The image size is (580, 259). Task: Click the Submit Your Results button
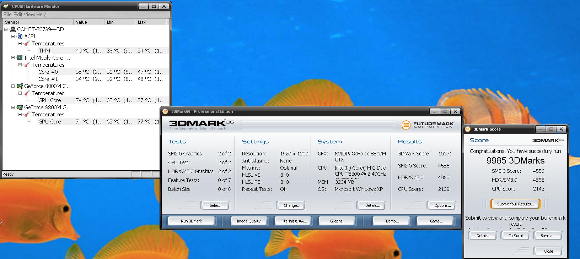[515, 204]
